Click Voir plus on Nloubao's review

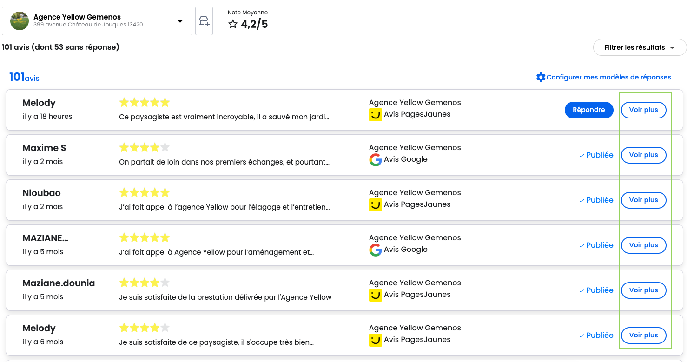pos(643,200)
